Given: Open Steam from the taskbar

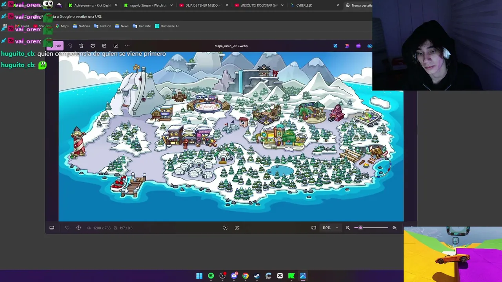Looking at the screenshot, I should (x=257, y=276).
